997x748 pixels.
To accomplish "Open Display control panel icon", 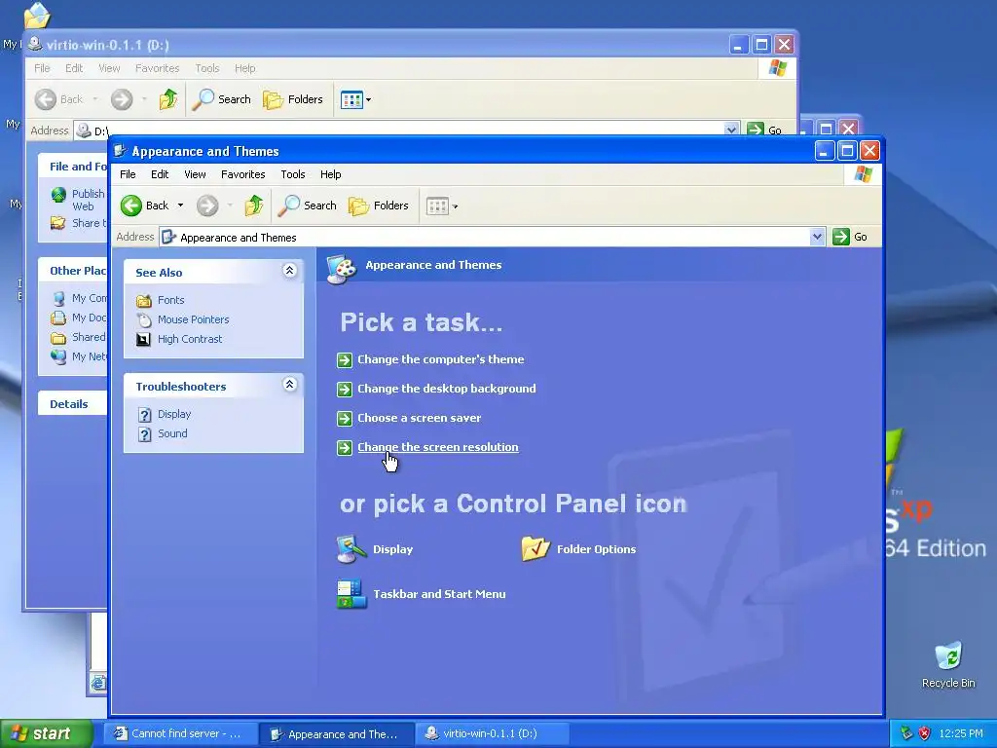I will click(375, 549).
